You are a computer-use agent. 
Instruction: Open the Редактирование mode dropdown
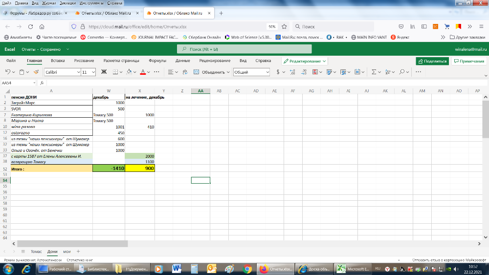point(305,61)
